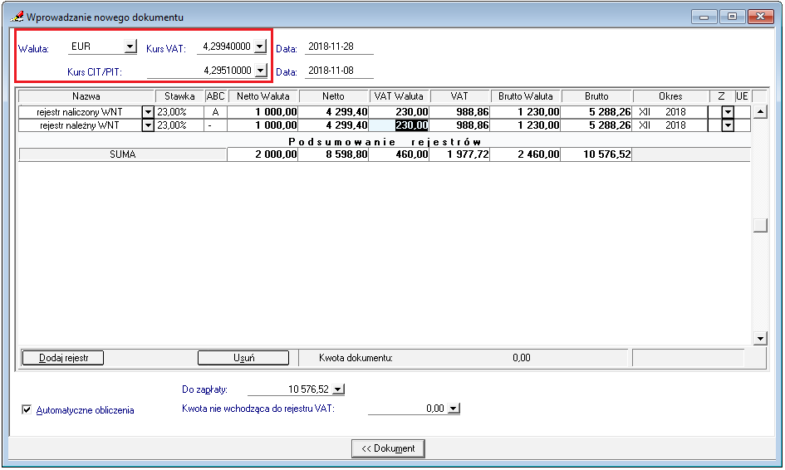Click Brutto Waluta 1 230,00 in należny WNT row
The width and height of the screenshot is (785, 470).
point(526,125)
